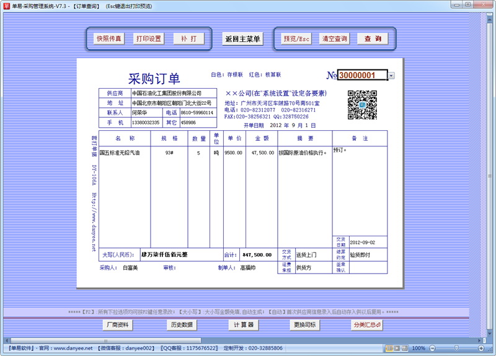Open 打印设置 print settings
Viewport: 496px width, 356px height.
(x=149, y=38)
